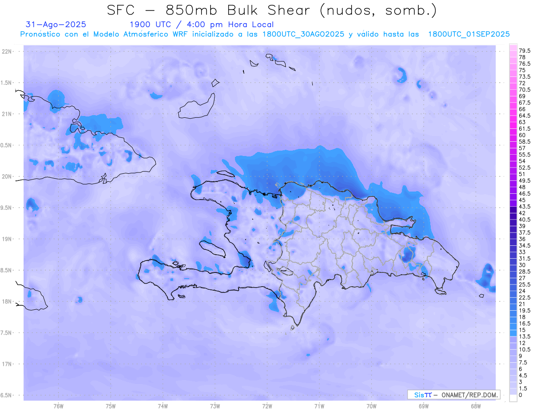Click the legend value '72'
This screenshot has height=412, width=534.
click(x=522, y=83)
